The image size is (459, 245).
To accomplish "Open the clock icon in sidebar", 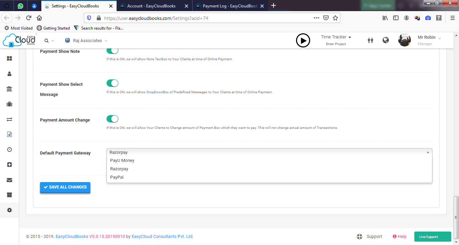I will 9,149.
